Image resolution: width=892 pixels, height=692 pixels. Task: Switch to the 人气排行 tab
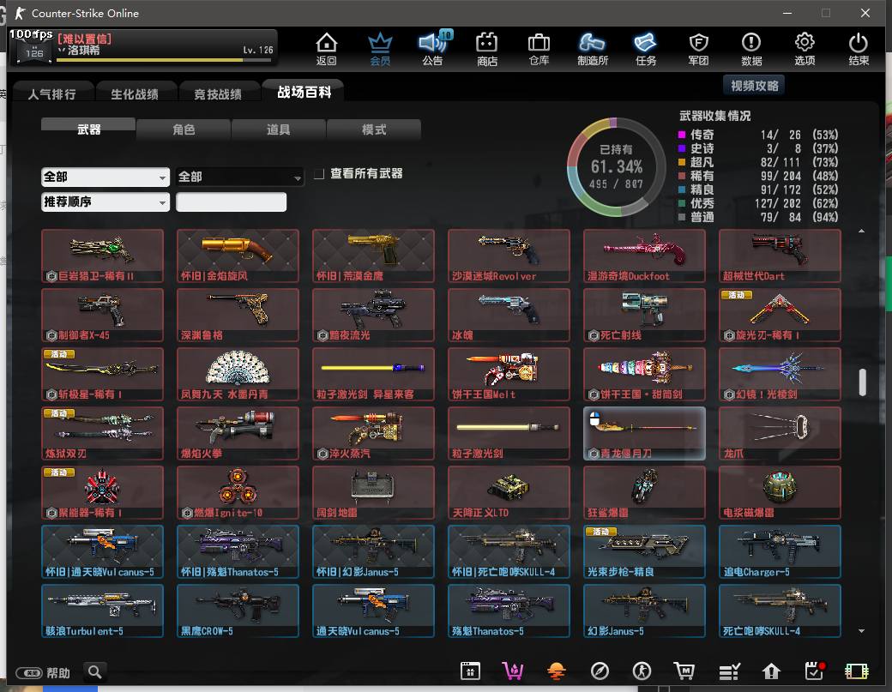[51, 93]
